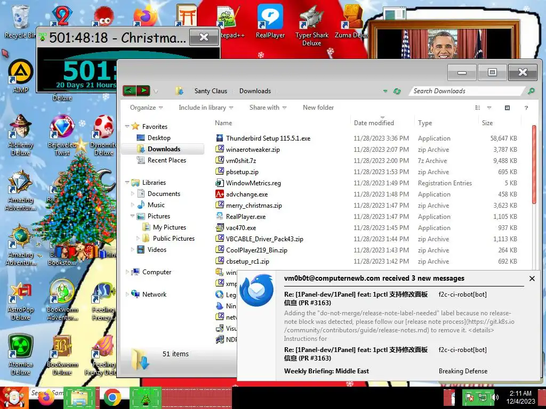This screenshot has width=546, height=409.
Task: Switch to File Explorer taskbar button
Action: [x=79, y=397]
